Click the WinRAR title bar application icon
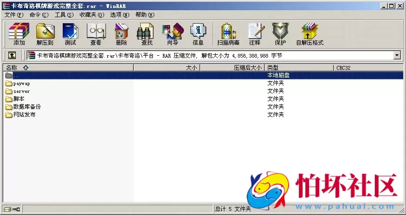This screenshot has height=215, width=406. 6,6
